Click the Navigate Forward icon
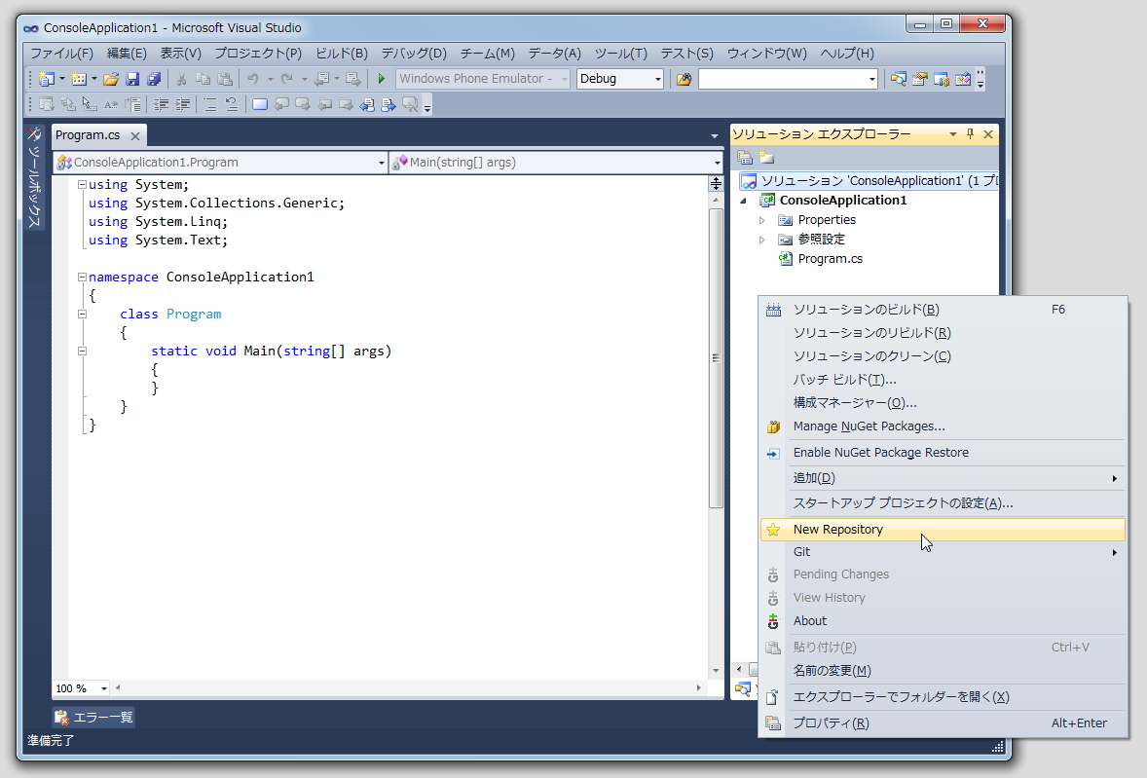The width and height of the screenshot is (1147, 778). [353, 79]
